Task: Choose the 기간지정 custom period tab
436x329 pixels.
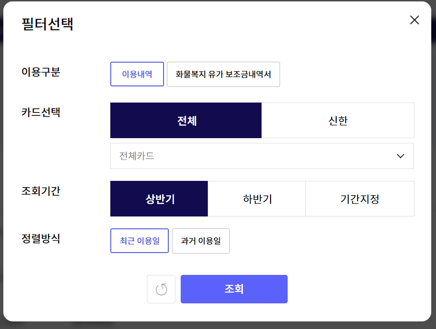Action: pyautogui.click(x=360, y=199)
